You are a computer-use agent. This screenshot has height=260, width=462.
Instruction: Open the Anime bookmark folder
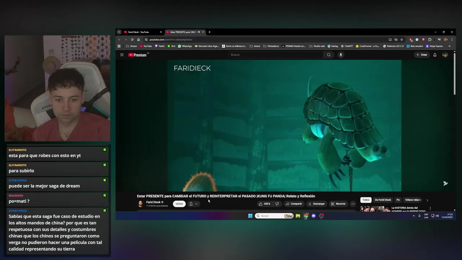[x=255, y=46]
